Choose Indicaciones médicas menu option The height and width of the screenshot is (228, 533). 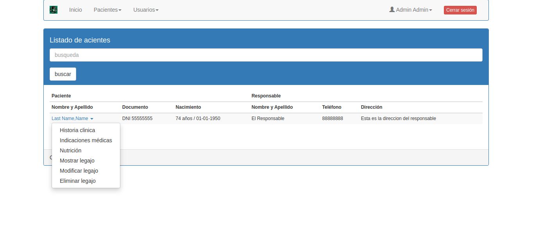point(86,140)
